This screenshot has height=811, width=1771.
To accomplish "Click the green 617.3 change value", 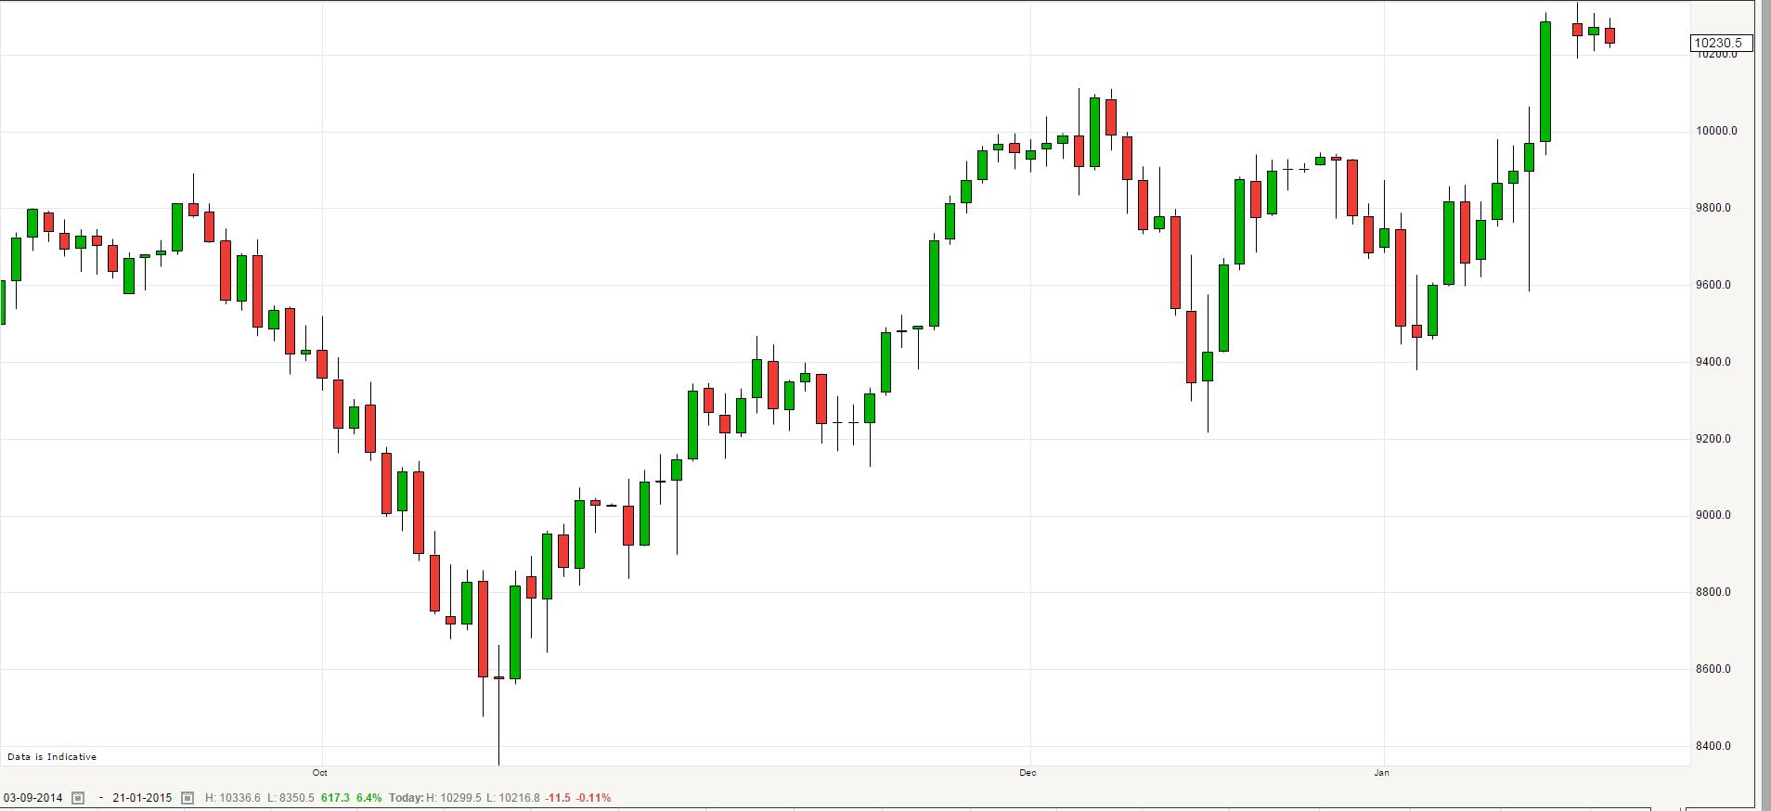I will 335,798.
